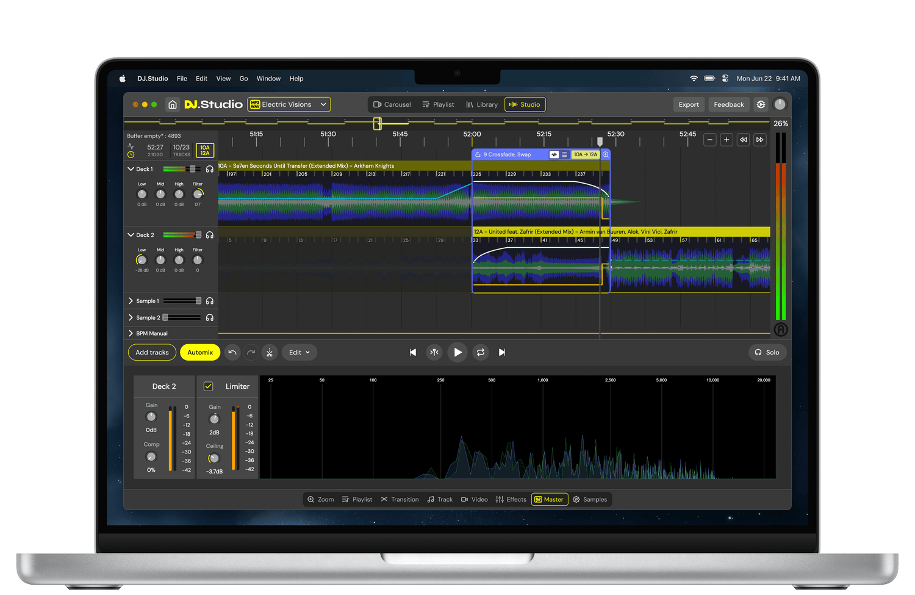915x595 pixels.
Task: Toggle Deck 2 headphone cue
Action: coord(210,235)
